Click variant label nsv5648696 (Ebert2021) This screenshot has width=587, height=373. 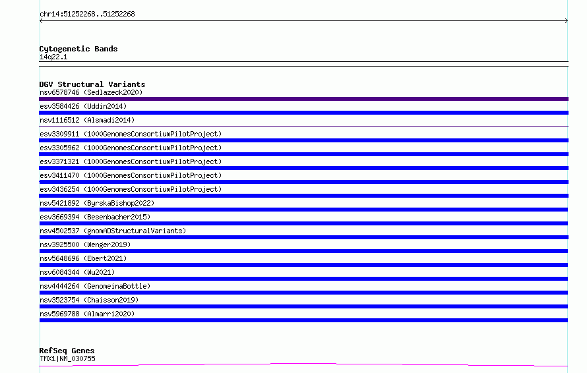click(83, 258)
